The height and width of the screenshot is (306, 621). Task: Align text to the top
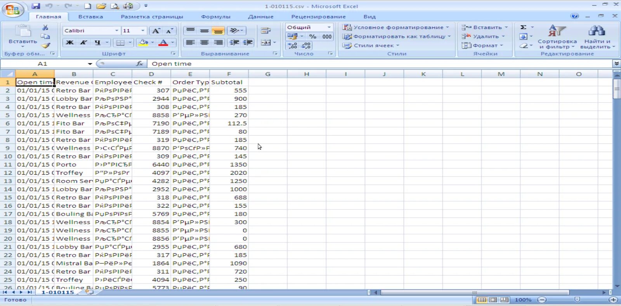pyautogui.click(x=190, y=31)
